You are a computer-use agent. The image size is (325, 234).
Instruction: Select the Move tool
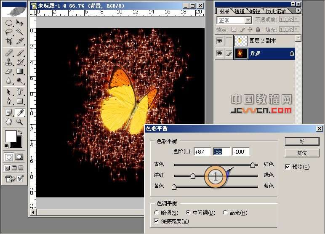point(19,22)
